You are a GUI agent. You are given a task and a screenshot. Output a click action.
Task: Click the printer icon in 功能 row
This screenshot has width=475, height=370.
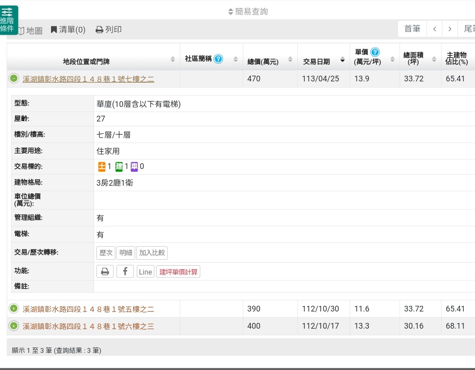click(x=105, y=271)
